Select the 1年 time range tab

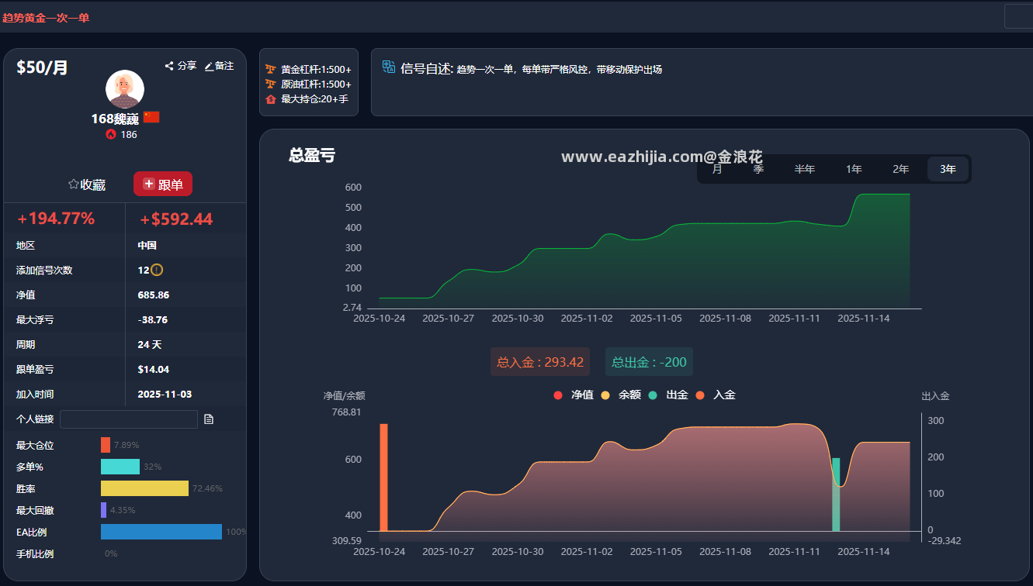tap(854, 169)
